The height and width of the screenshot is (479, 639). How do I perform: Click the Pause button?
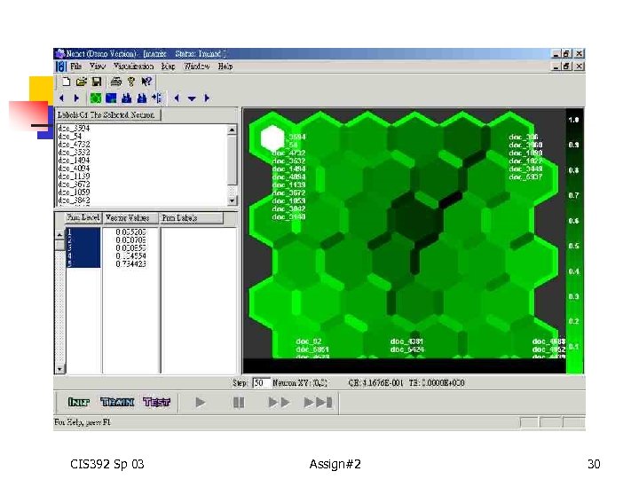pyautogui.click(x=239, y=403)
